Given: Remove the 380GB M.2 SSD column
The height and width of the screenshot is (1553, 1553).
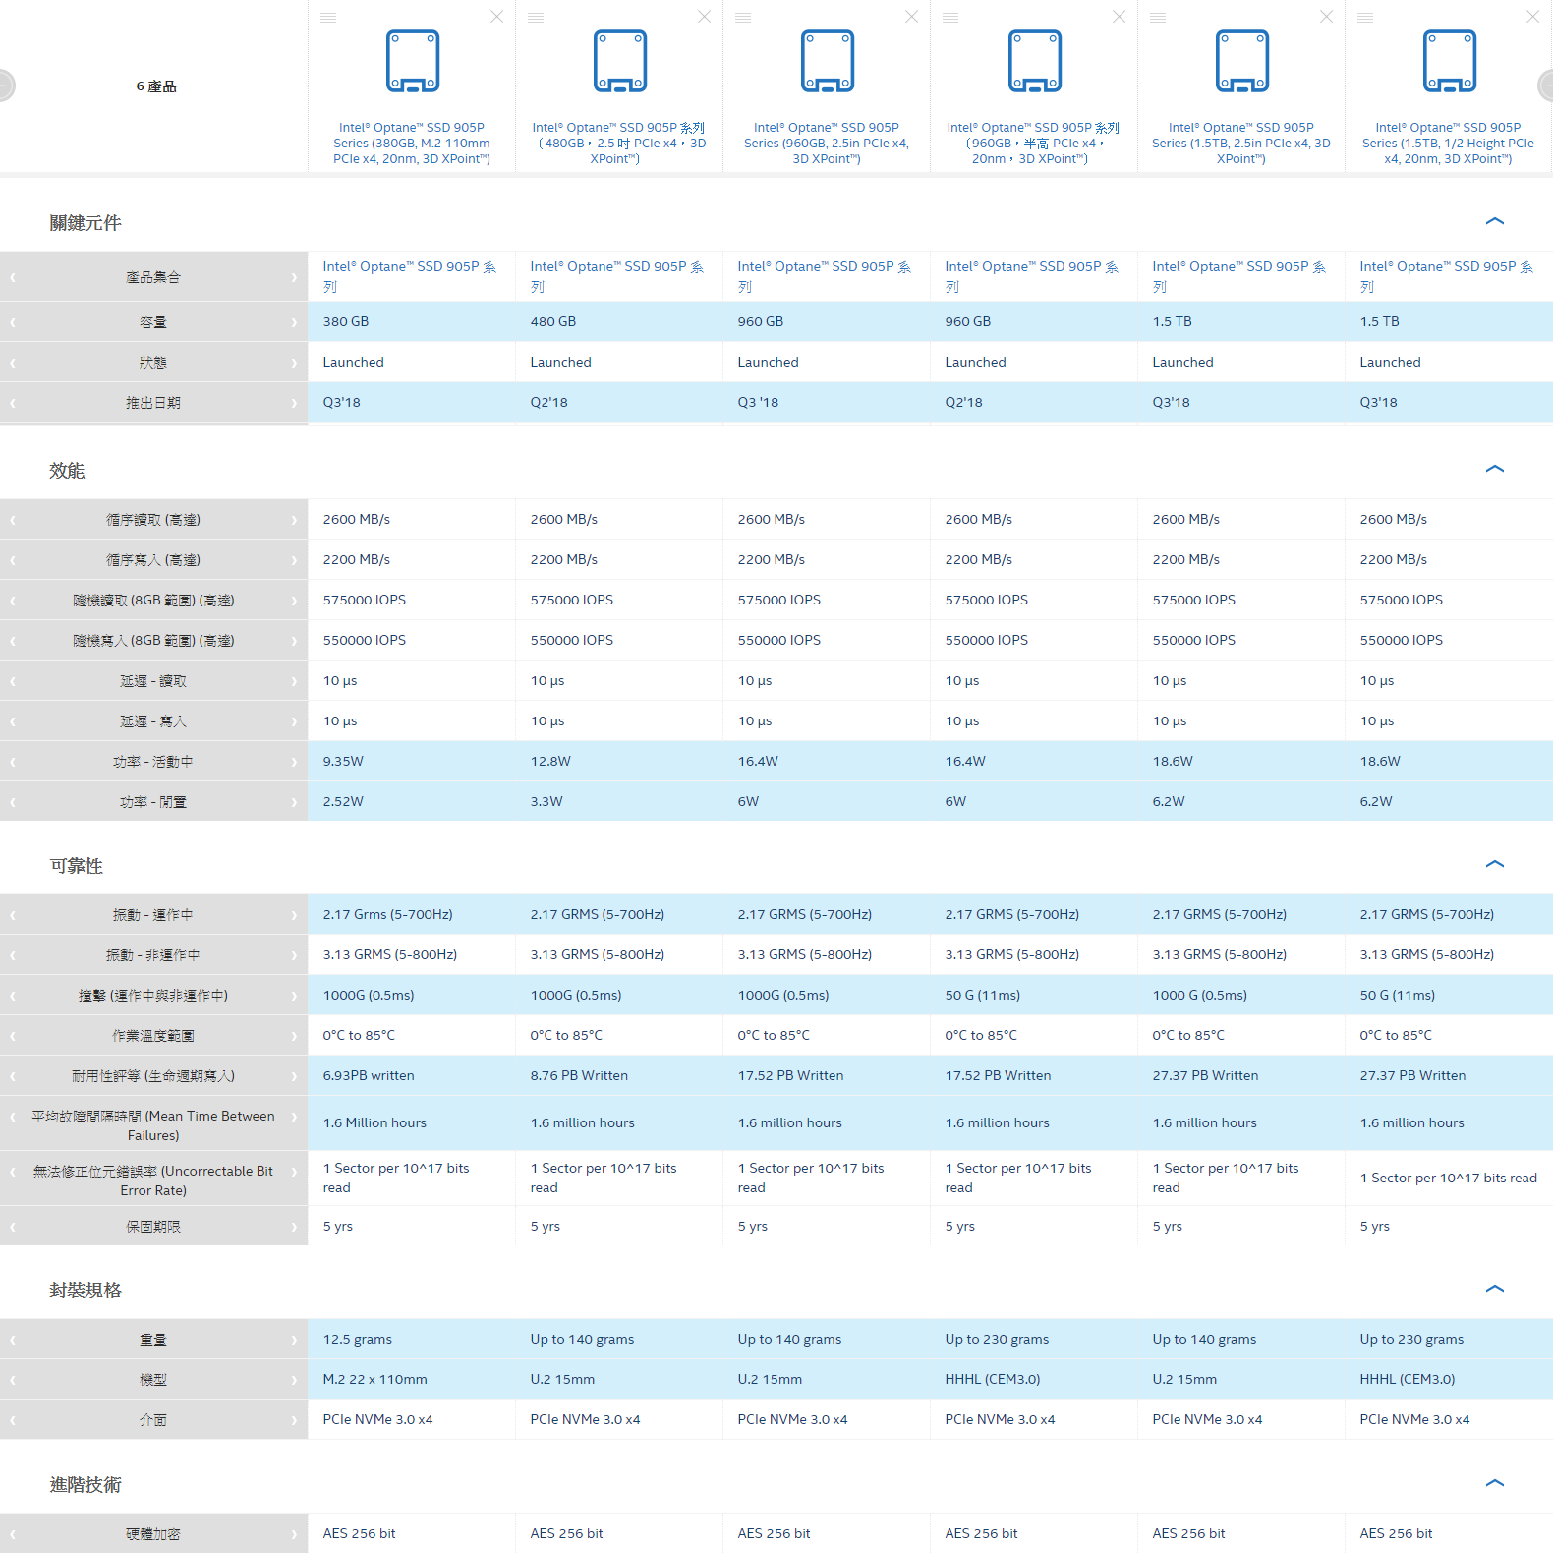Looking at the screenshot, I should pos(496,17).
